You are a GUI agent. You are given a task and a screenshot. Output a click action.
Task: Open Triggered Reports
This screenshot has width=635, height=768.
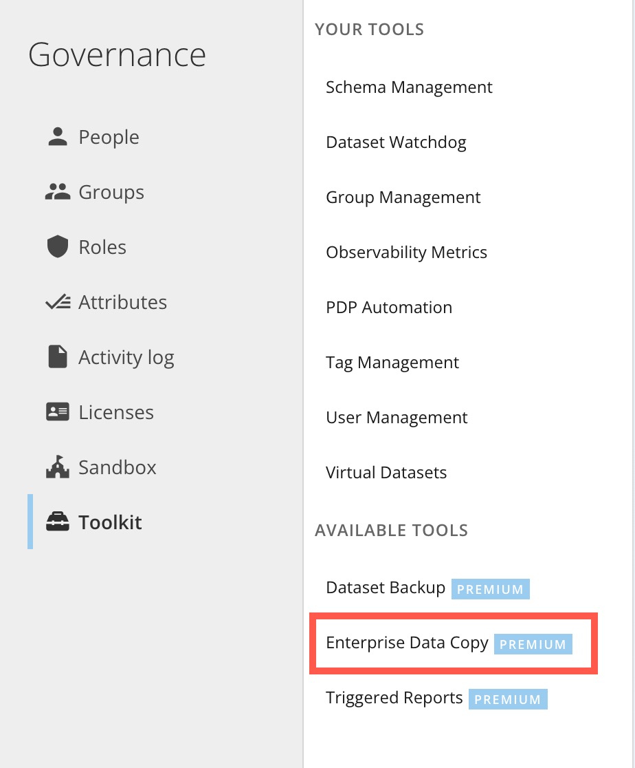(393, 698)
